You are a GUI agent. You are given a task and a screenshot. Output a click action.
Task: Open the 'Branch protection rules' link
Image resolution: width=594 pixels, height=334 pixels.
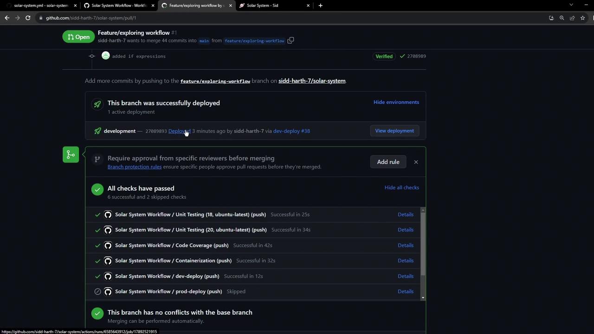[135, 167]
